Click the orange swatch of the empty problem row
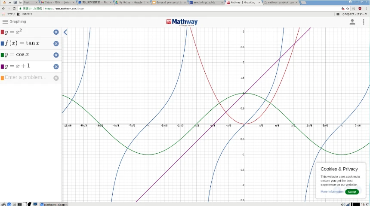 [x=2, y=78]
